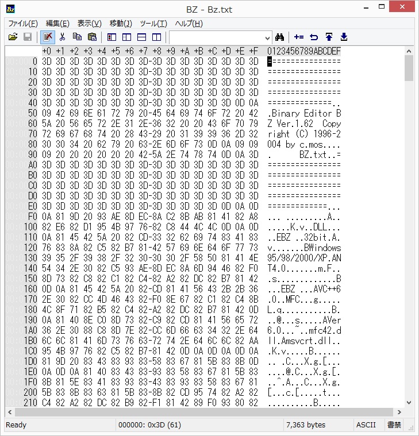Open the ヘルプ(H) menu
Viewport: 419px width, 436px height.
pos(189,24)
